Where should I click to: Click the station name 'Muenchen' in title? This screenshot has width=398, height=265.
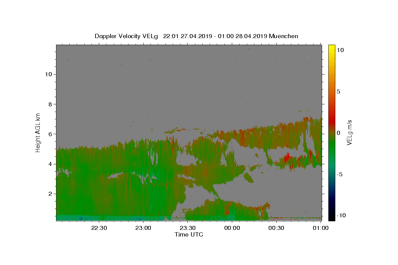[x=284, y=36]
